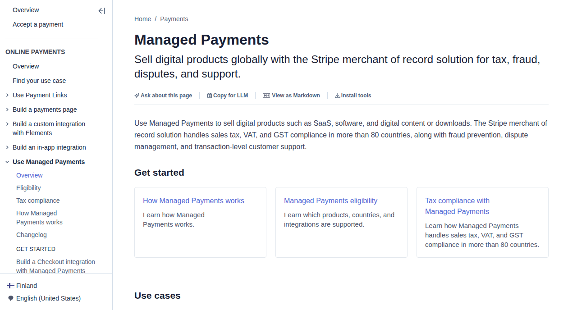
Task: Open top Overview sidebar item
Action: (26, 10)
